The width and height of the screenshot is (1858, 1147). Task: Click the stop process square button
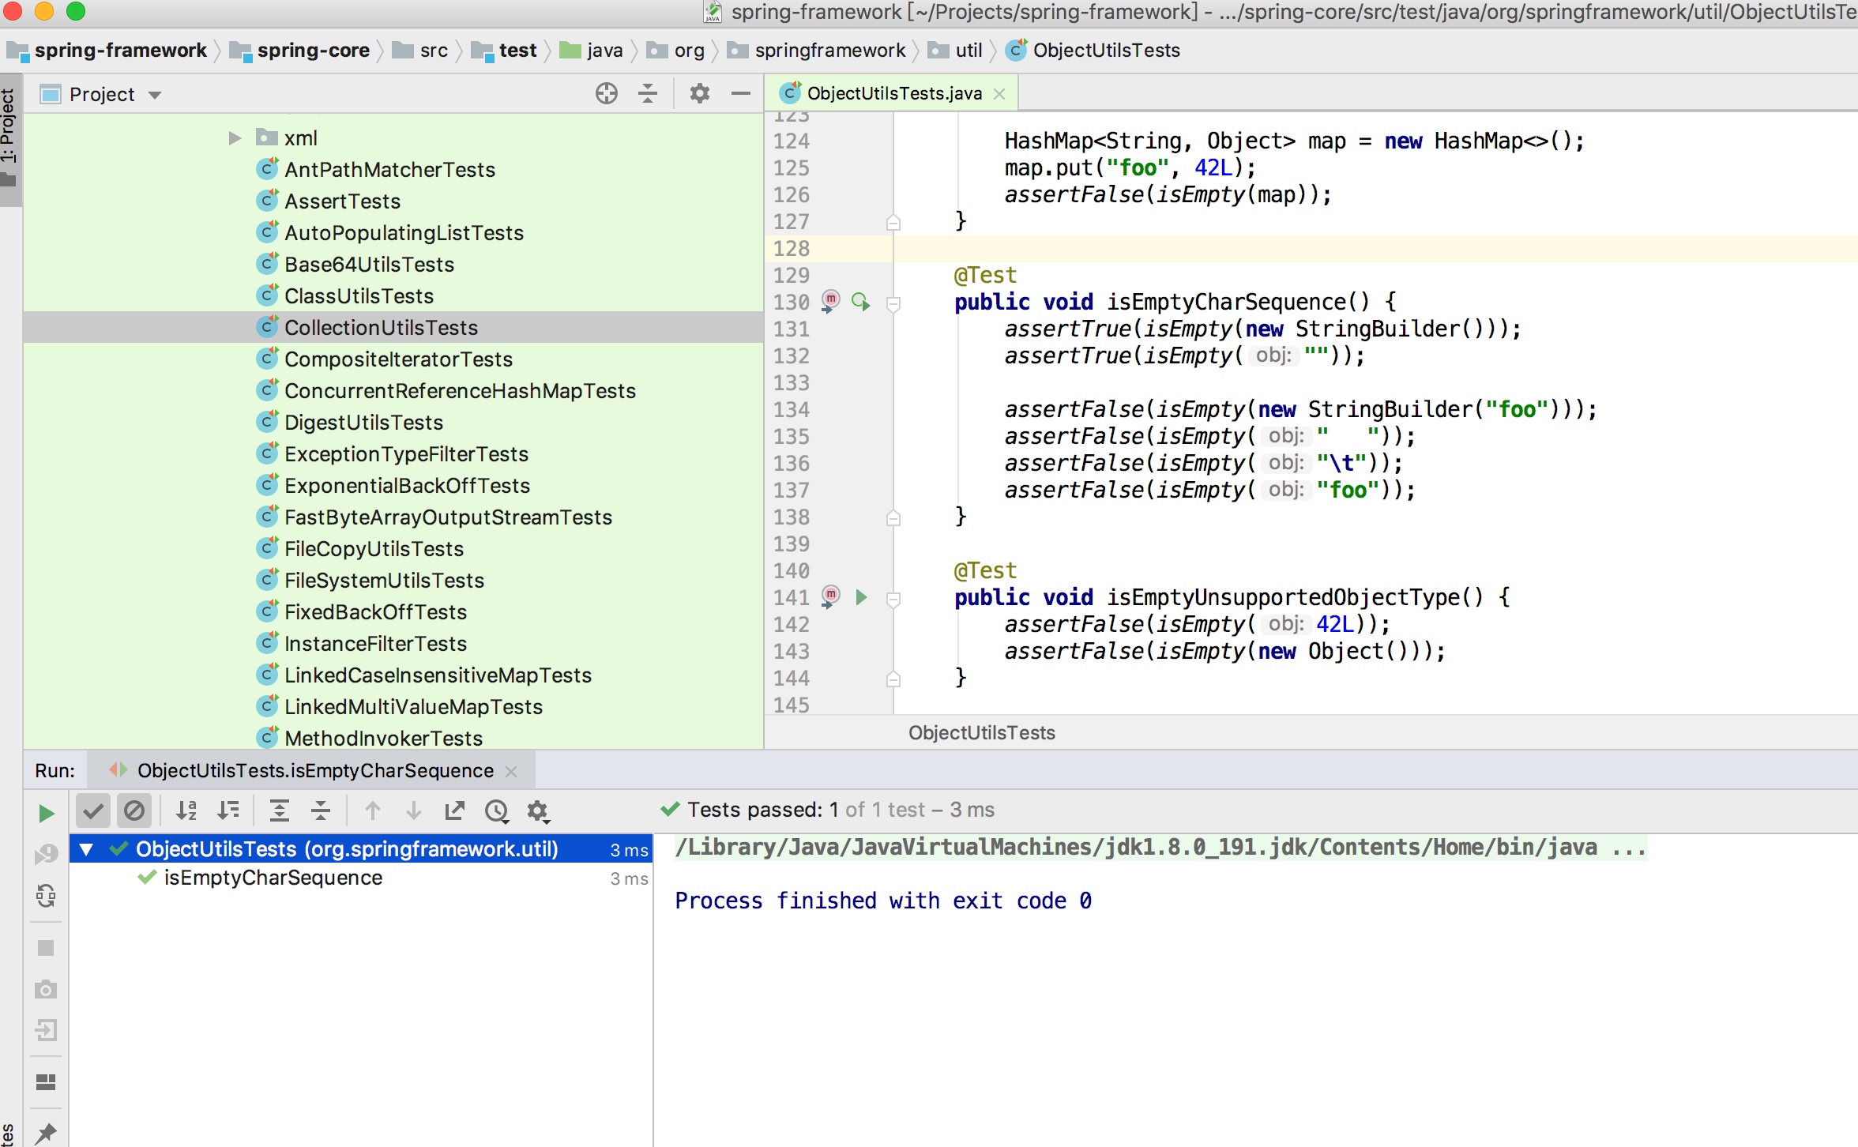(x=47, y=948)
